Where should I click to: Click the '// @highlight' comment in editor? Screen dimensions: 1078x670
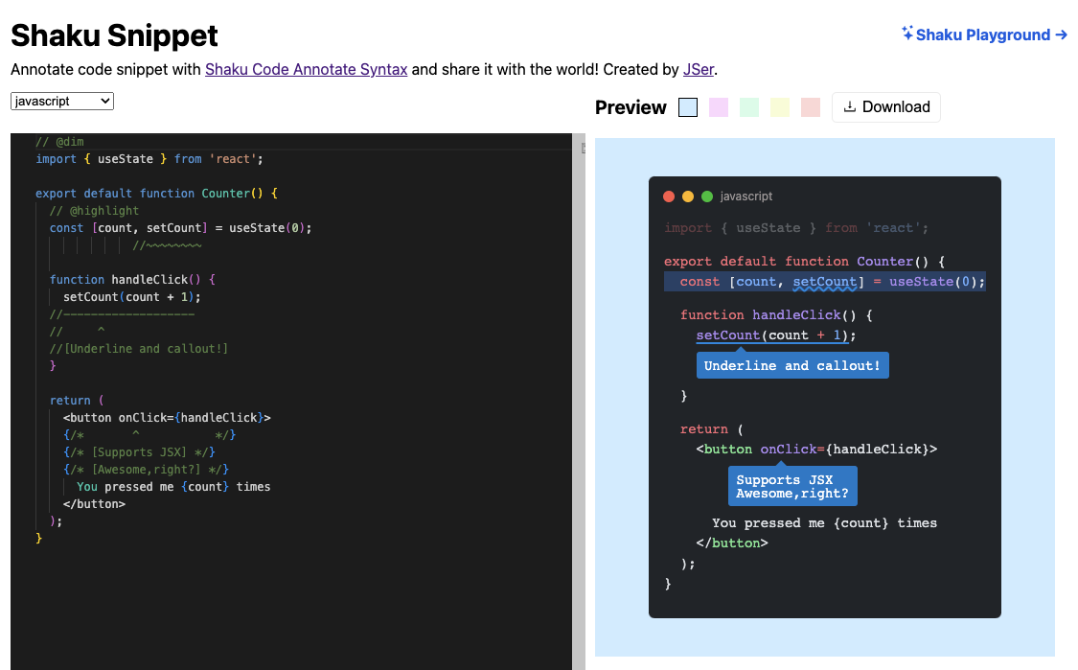point(94,211)
